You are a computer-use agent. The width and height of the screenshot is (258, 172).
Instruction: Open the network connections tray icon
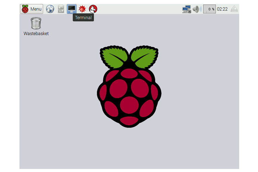(x=186, y=9)
